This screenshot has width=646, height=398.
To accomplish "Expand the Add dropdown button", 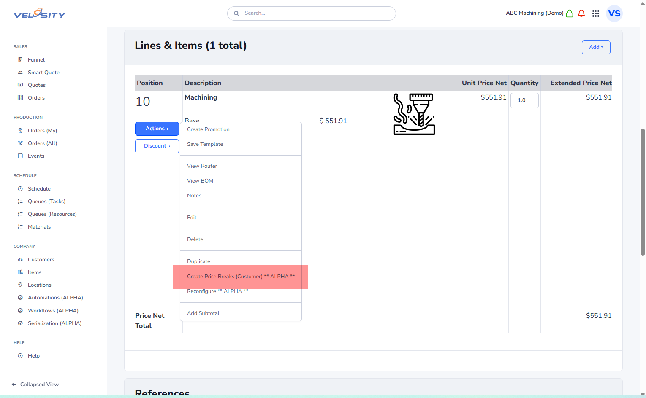I will [596, 47].
